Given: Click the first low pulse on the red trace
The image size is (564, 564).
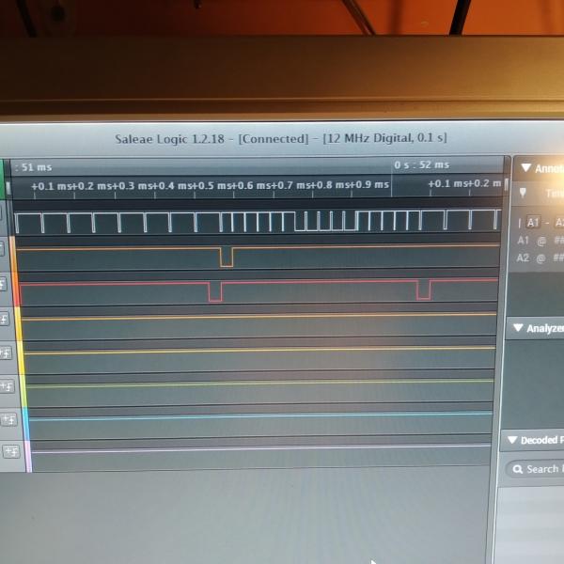Looking at the screenshot, I should [215, 291].
